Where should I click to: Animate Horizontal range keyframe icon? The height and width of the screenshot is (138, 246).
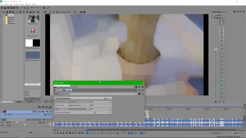tap(110, 102)
